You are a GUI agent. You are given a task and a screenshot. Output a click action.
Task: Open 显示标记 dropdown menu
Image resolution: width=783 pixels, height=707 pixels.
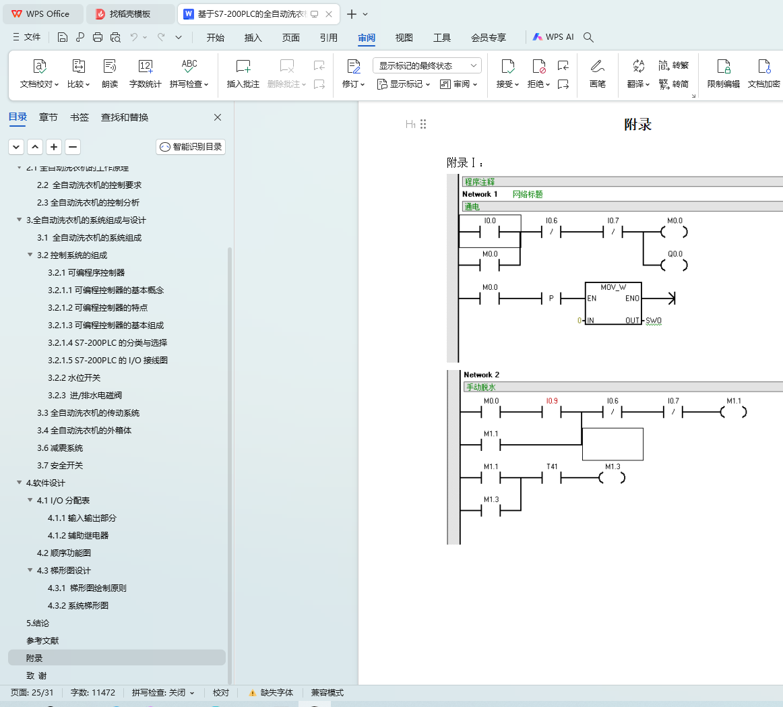tap(404, 84)
